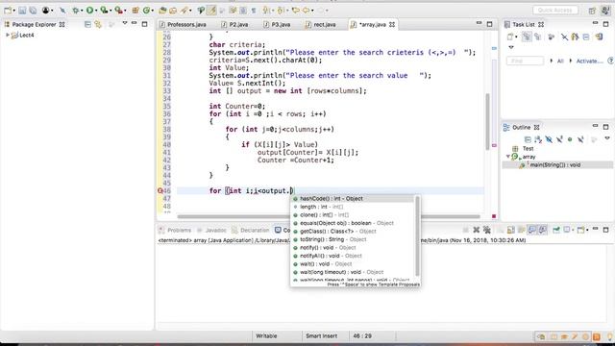615x346 pixels.
Task: Toggle Hide Completed Tasks in Task List
Action: pyautogui.click(x=564, y=37)
